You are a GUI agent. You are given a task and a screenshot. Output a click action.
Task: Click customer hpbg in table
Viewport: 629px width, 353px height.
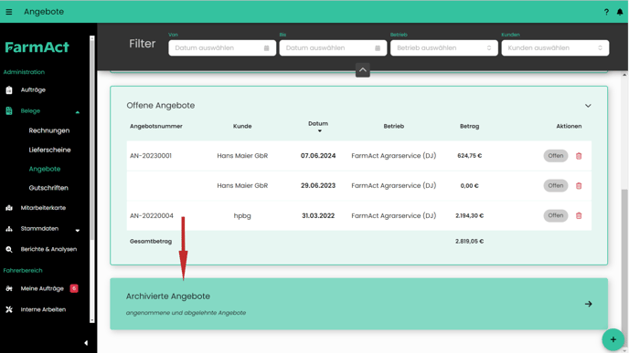(242, 215)
